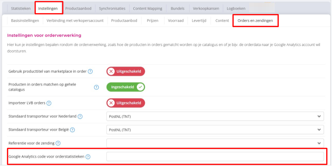332x166 pixels.
Task: Open the Content Mapping tab
Action: pos(147,9)
